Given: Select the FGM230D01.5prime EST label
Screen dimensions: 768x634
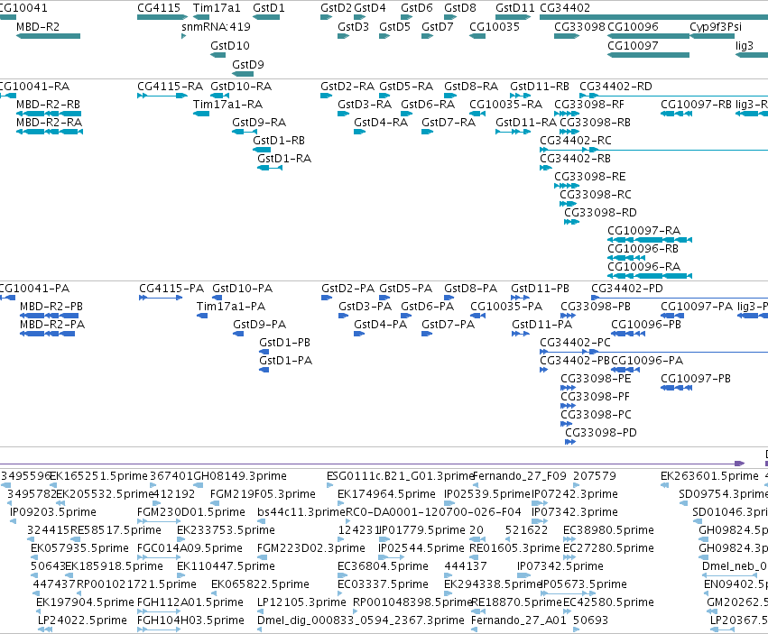Looking at the screenshot, I should (x=191, y=512).
